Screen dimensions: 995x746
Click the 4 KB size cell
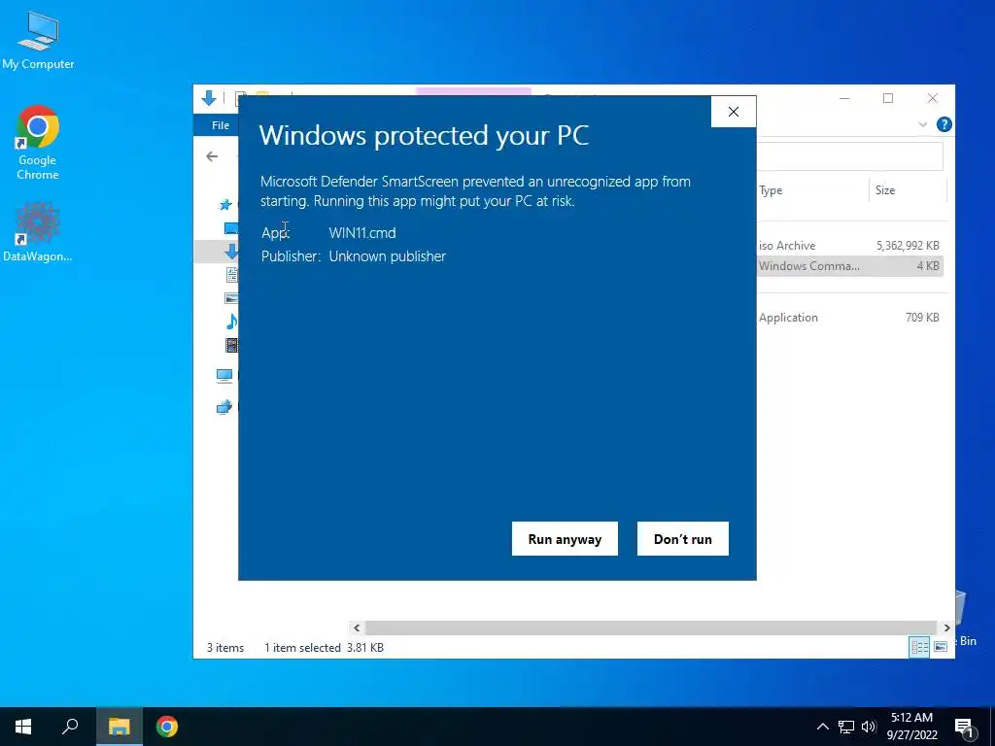coord(928,266)
